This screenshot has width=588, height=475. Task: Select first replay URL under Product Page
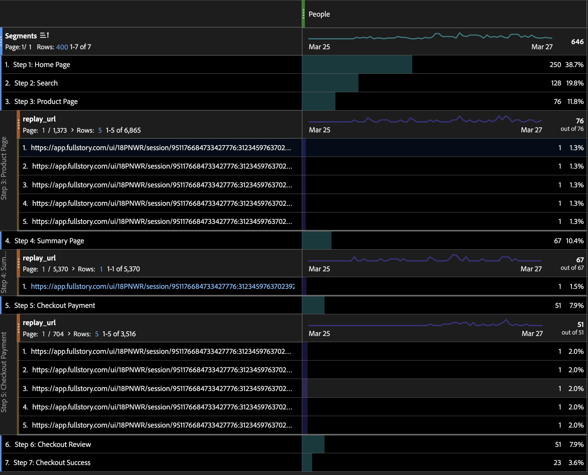(160, 148)
